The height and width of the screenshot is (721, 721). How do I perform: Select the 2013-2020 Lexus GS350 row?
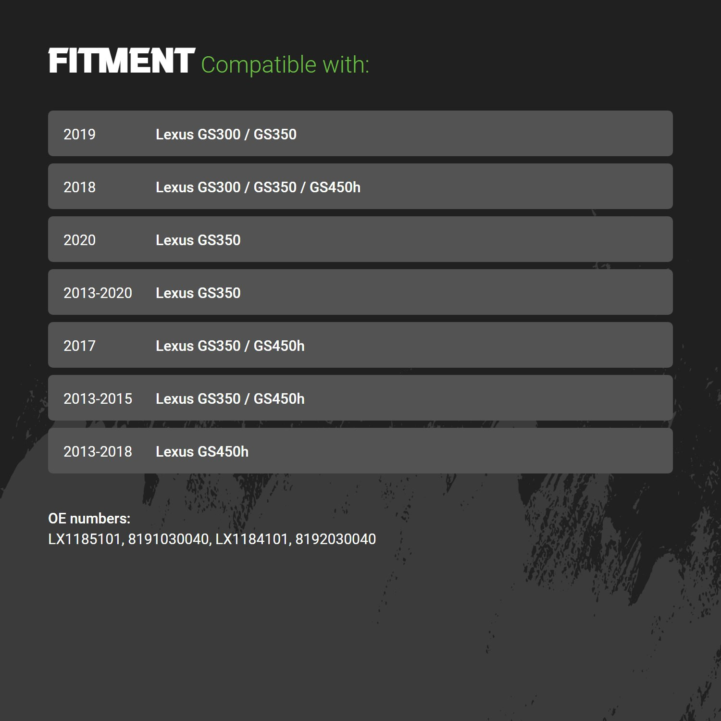360,292
